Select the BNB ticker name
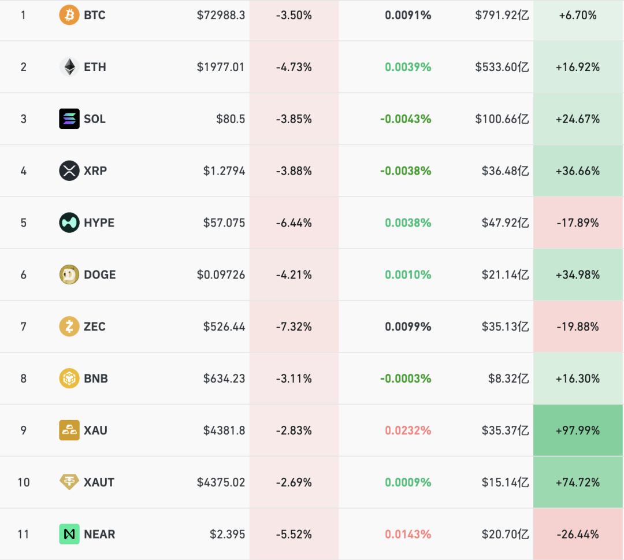 coord(96,378)
